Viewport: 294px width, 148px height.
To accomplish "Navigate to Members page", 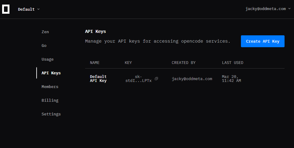I will [x=50, y=86].
